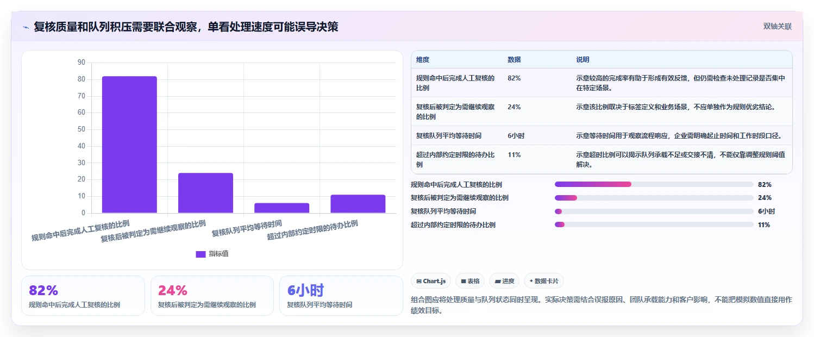Toggle the 指标值 legend swatch
The image size is (814, 337).
[201, 254]
